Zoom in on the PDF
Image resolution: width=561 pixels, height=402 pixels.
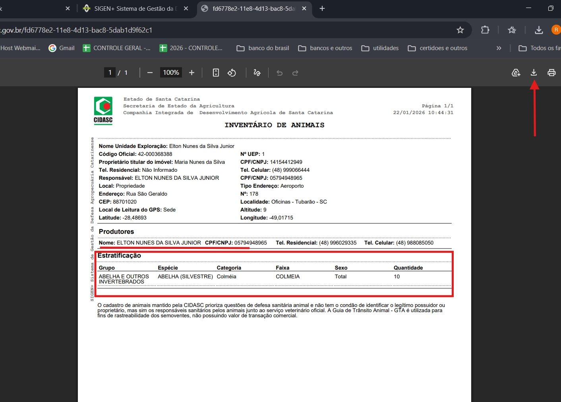tap(192, 73)
